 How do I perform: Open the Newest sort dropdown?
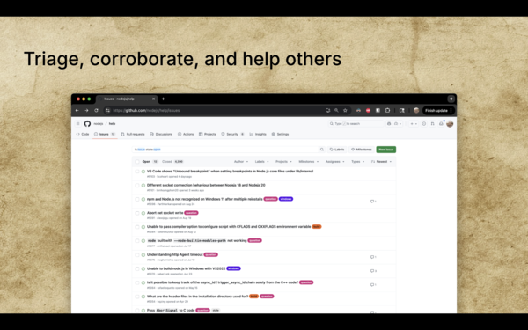click(382, 162)
